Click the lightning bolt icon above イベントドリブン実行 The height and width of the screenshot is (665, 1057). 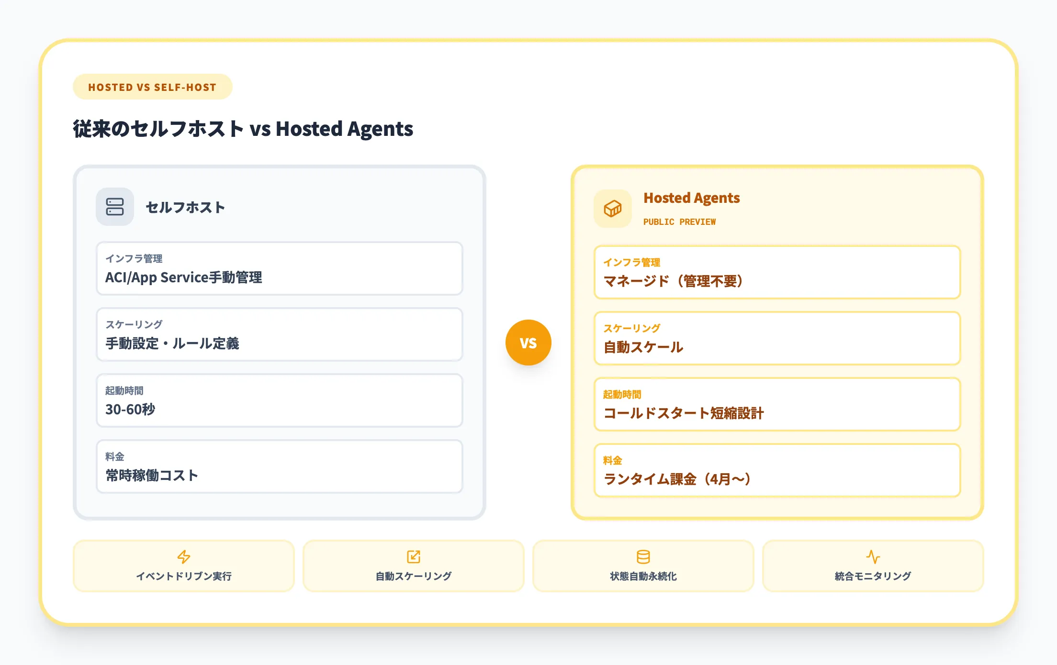click(183, 556)
